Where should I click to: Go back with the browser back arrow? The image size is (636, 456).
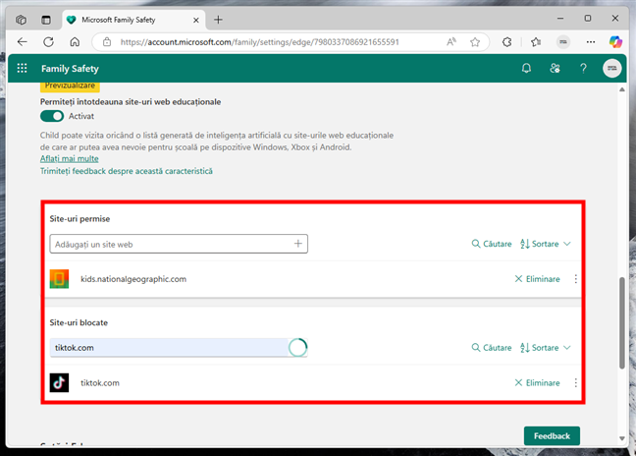coord(23,42)
